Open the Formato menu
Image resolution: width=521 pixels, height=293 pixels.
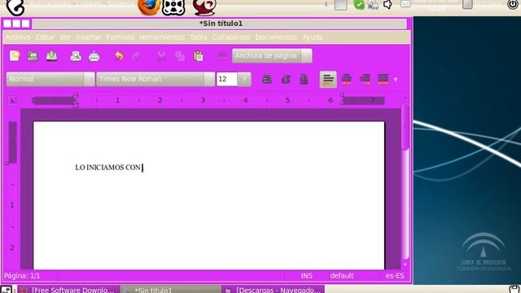[120, 37]
